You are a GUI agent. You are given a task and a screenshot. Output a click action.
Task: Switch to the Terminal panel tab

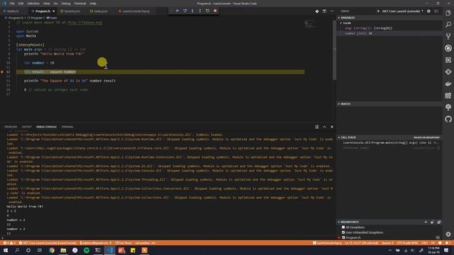(x=67, y=127)
